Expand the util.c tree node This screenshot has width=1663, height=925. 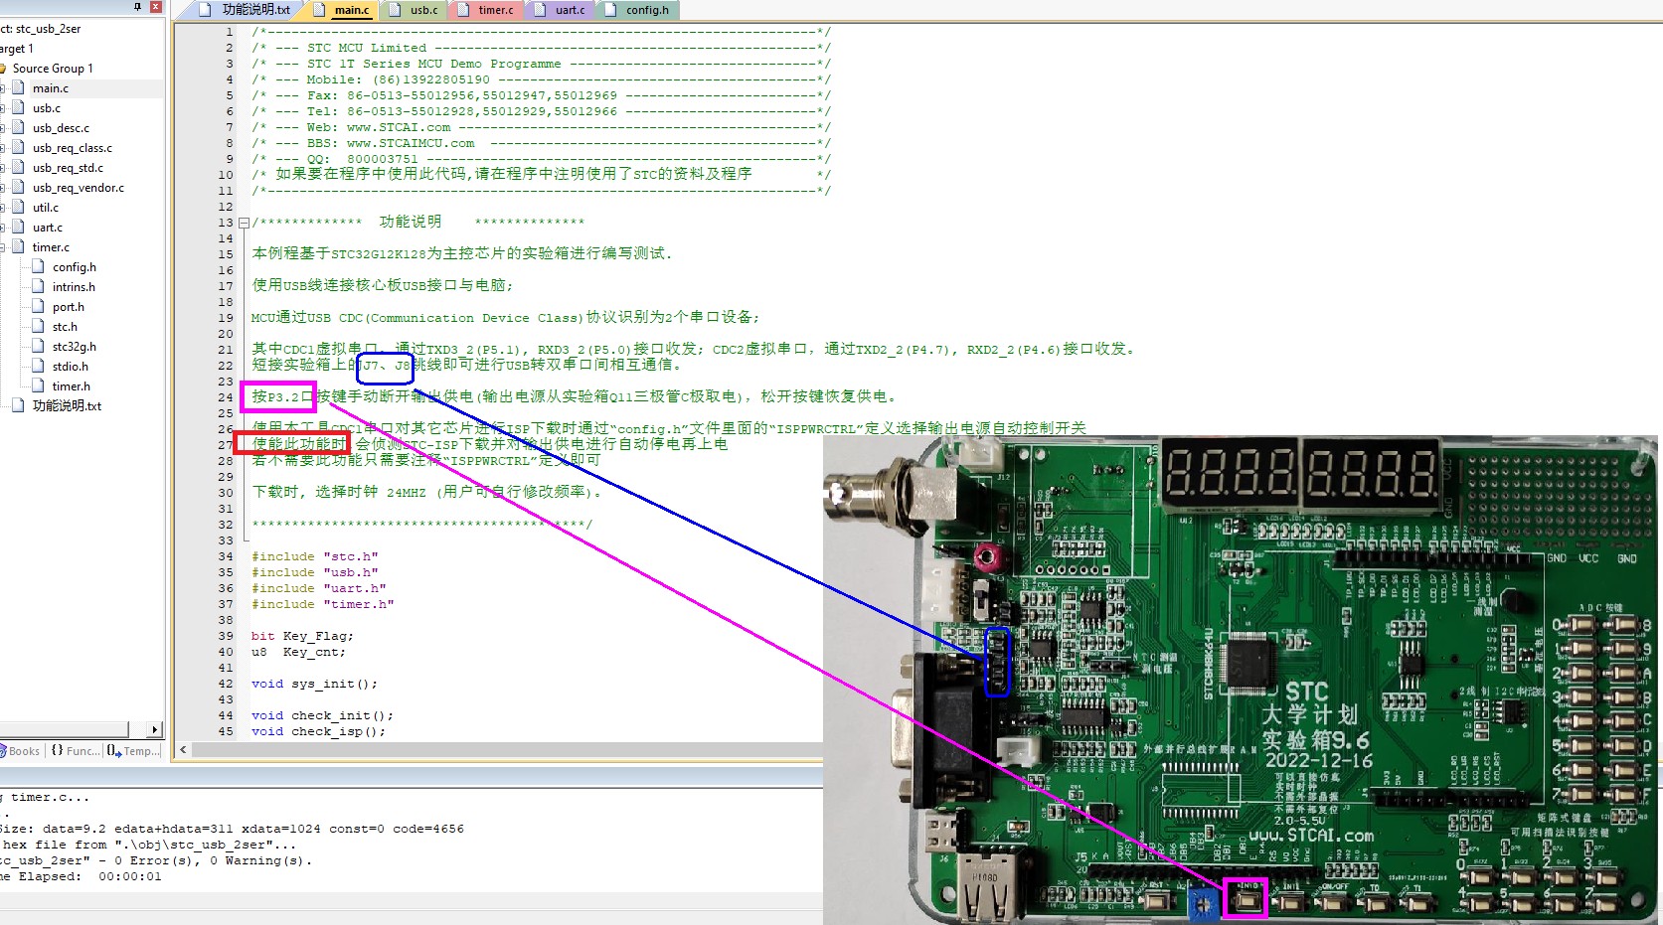[x=3, y=208]
